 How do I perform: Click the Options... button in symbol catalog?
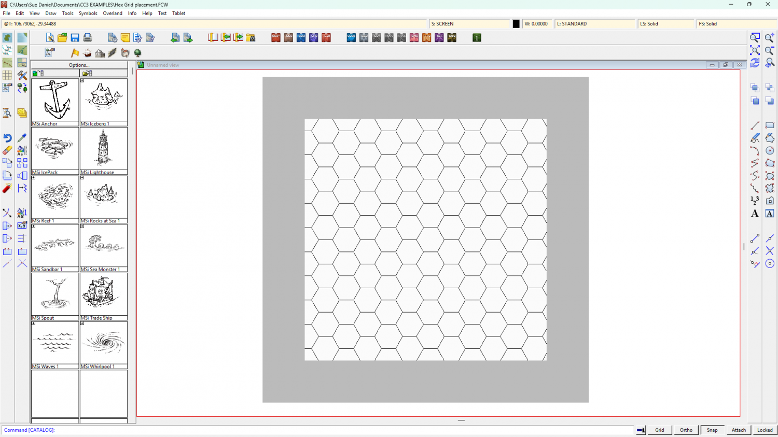[79, 65]
